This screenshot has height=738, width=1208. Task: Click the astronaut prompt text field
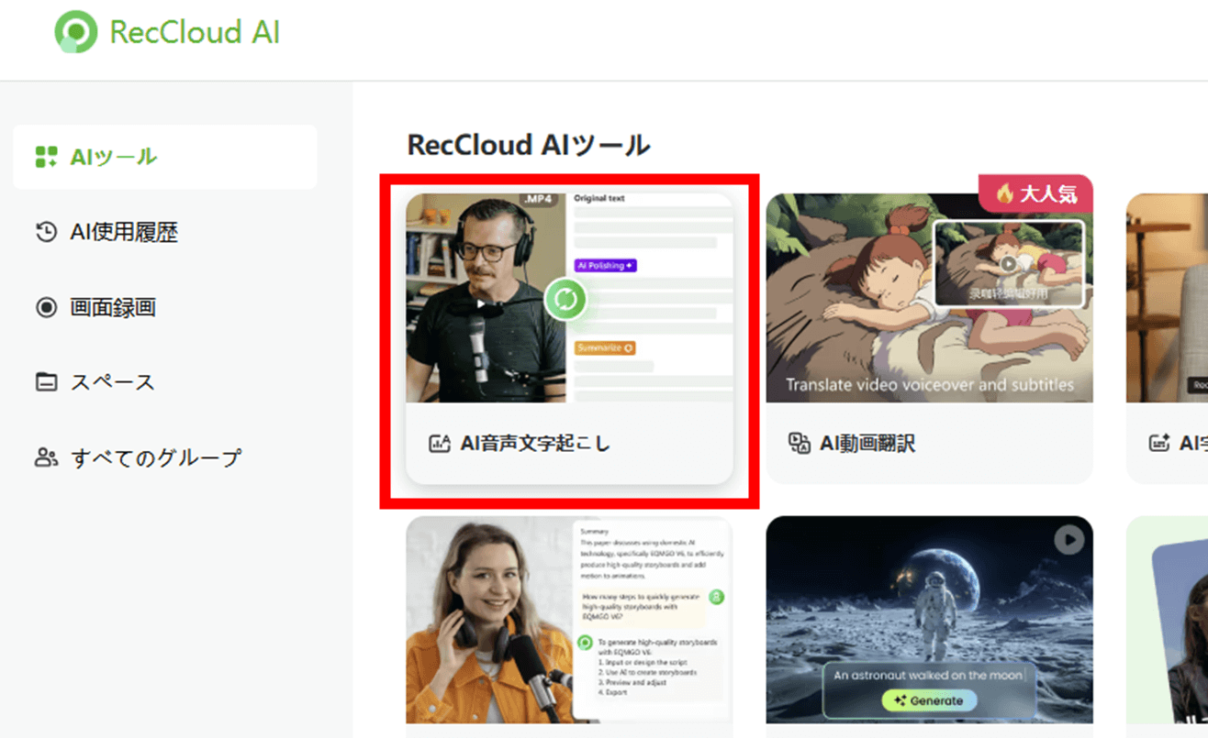click(928, 675)
